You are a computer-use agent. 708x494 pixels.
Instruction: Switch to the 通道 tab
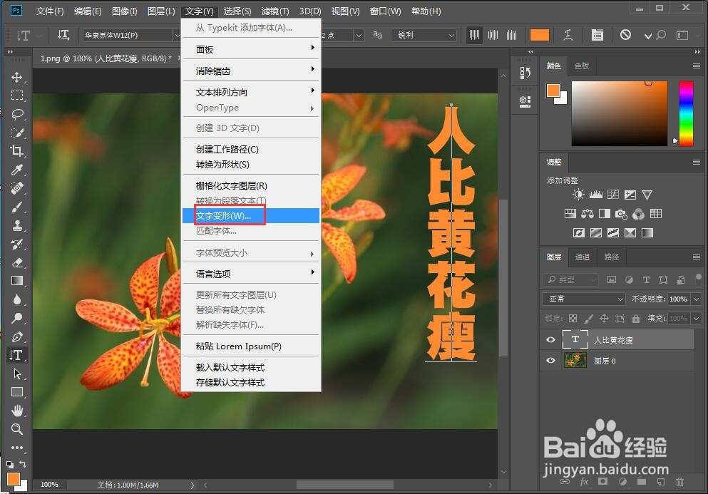tap(582, 257)
